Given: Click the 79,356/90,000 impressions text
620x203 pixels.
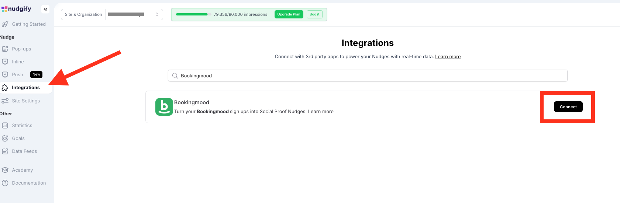Looking at the screenshot, I should pyautogui.click(x=240, y=14).
